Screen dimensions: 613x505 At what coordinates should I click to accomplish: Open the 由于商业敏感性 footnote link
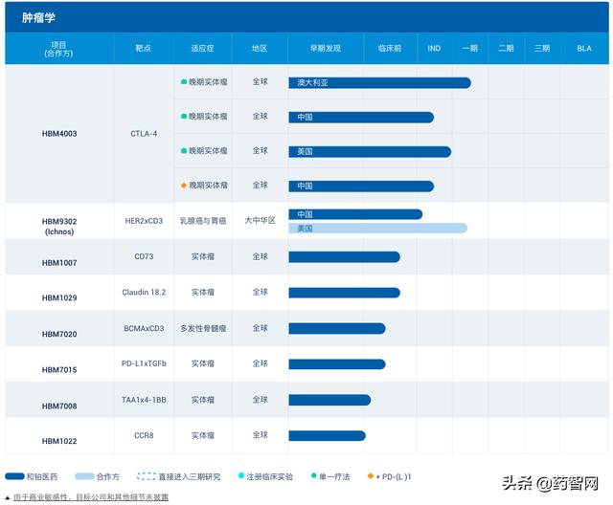coord(91,497)
